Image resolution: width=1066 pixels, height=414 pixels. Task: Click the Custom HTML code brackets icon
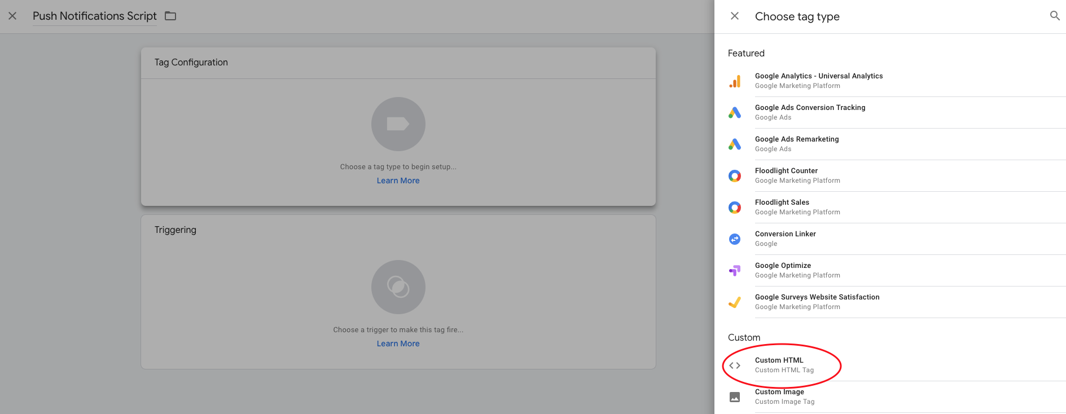[x=734, y=365]
